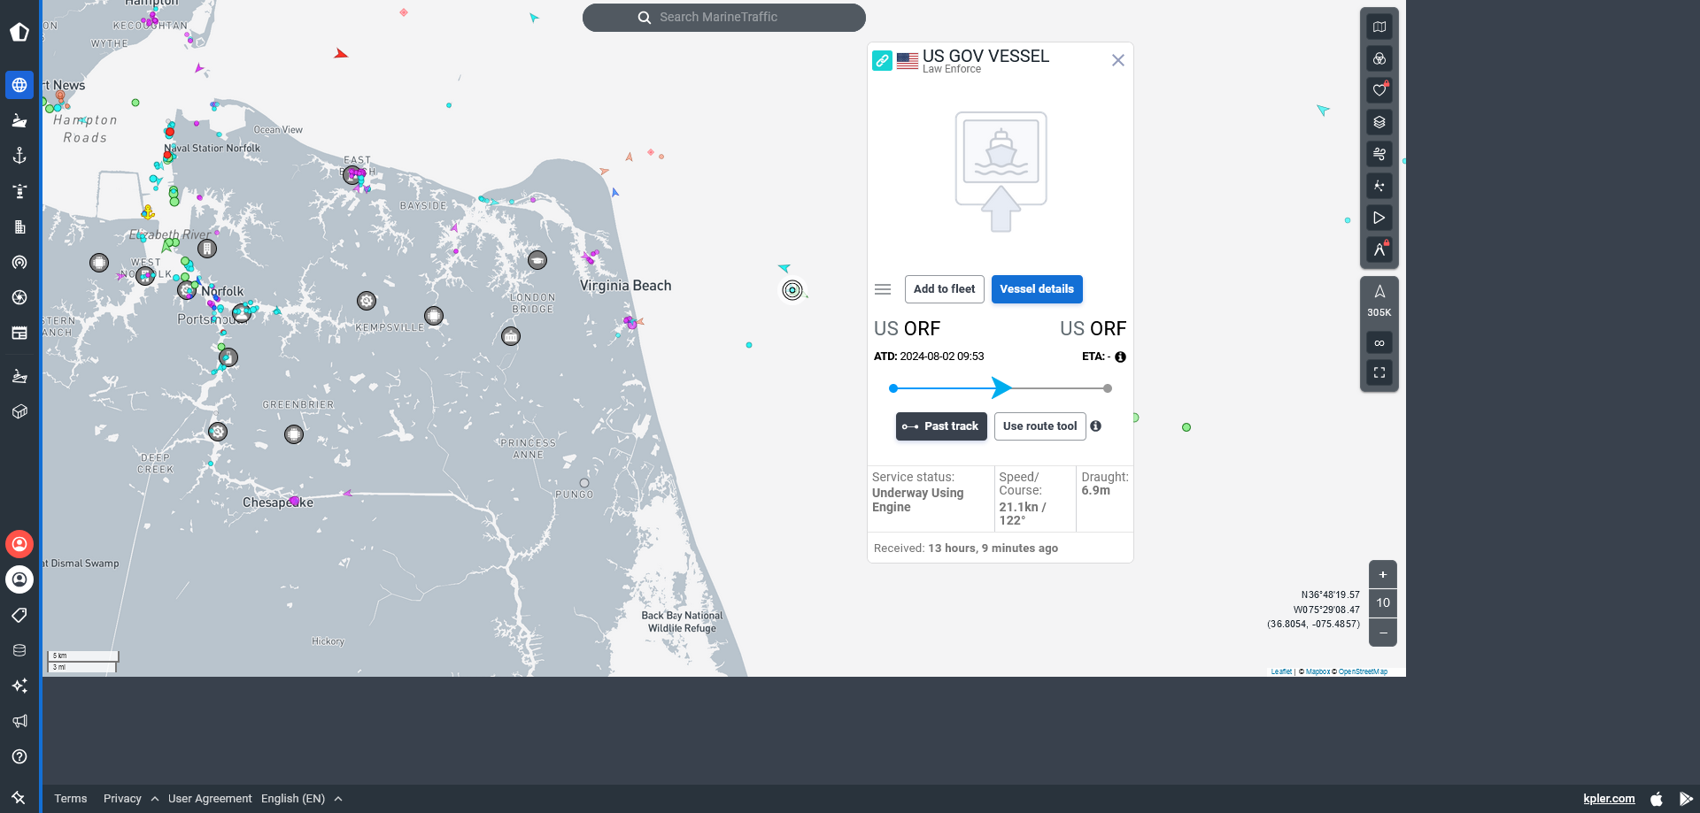Open the megaphone announcements icon

coord(19,721)
